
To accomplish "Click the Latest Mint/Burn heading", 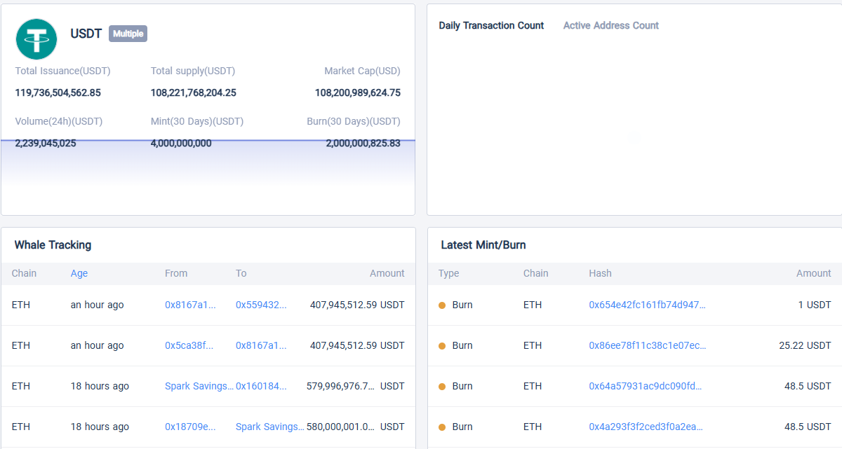I will pyautogui.click(x=483, y=245).
